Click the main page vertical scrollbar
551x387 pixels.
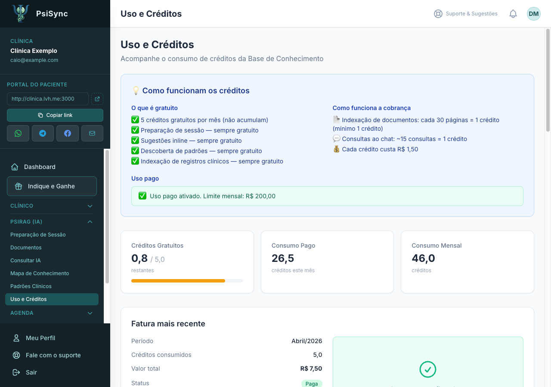click(548, 80)
